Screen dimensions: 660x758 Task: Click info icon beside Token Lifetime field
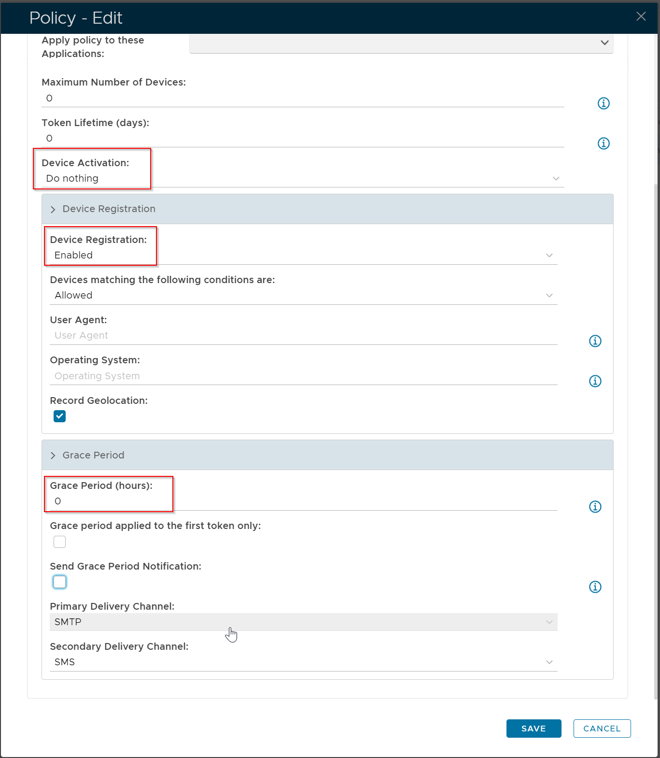pyautogui.click(x=604, y=143)
